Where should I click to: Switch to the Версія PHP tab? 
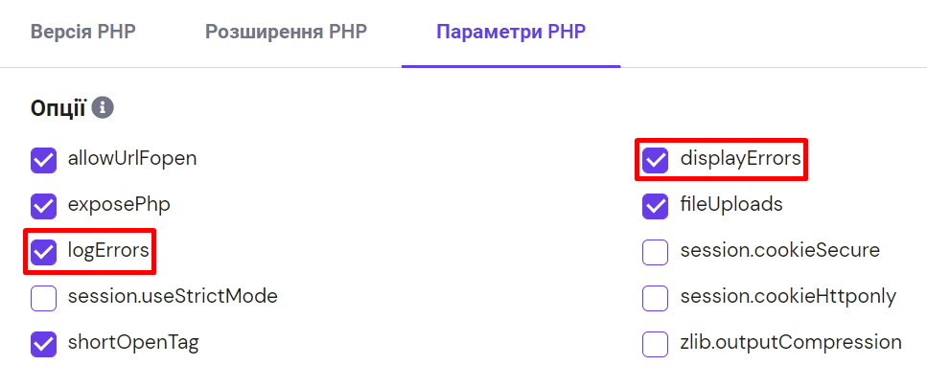[83, 32]
